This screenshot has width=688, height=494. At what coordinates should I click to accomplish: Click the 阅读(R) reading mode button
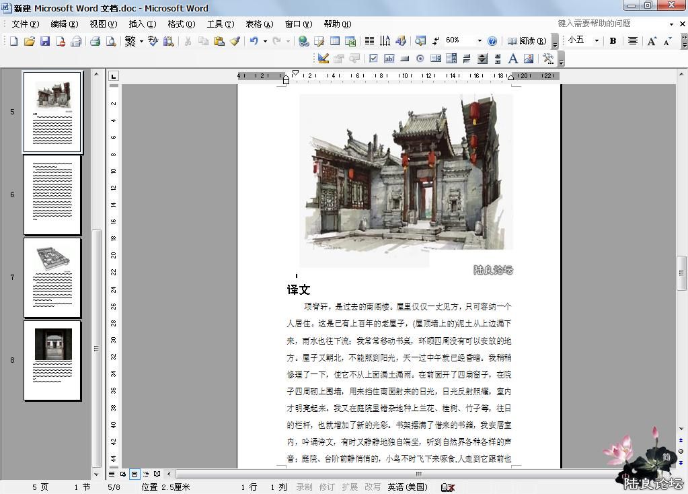coord(527,41)
